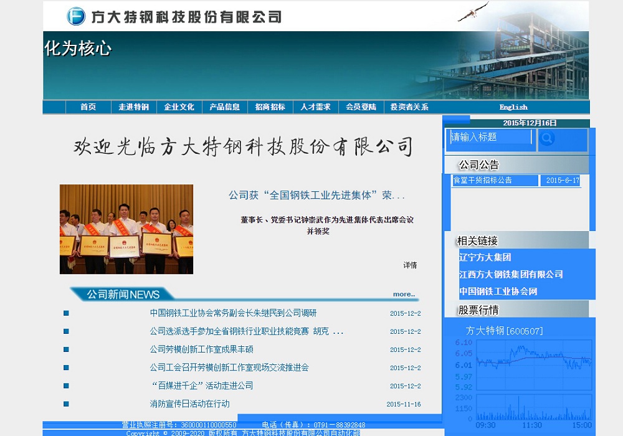Open news 公司劳模创新工作室成果丰硕
The width and height of the screenshot is (623, 436).
201,349
